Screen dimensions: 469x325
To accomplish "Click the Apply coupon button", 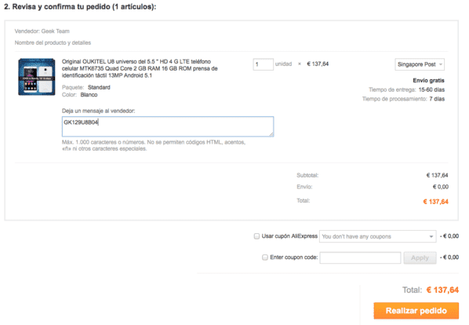I will 420,257.
